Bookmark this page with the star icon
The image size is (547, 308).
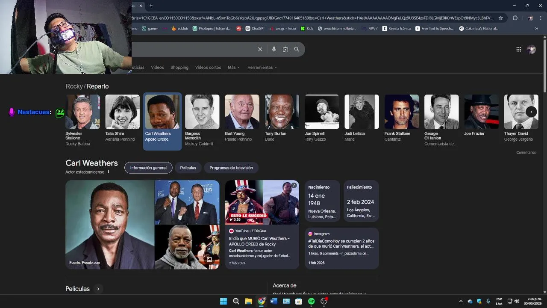click(501, 18)
